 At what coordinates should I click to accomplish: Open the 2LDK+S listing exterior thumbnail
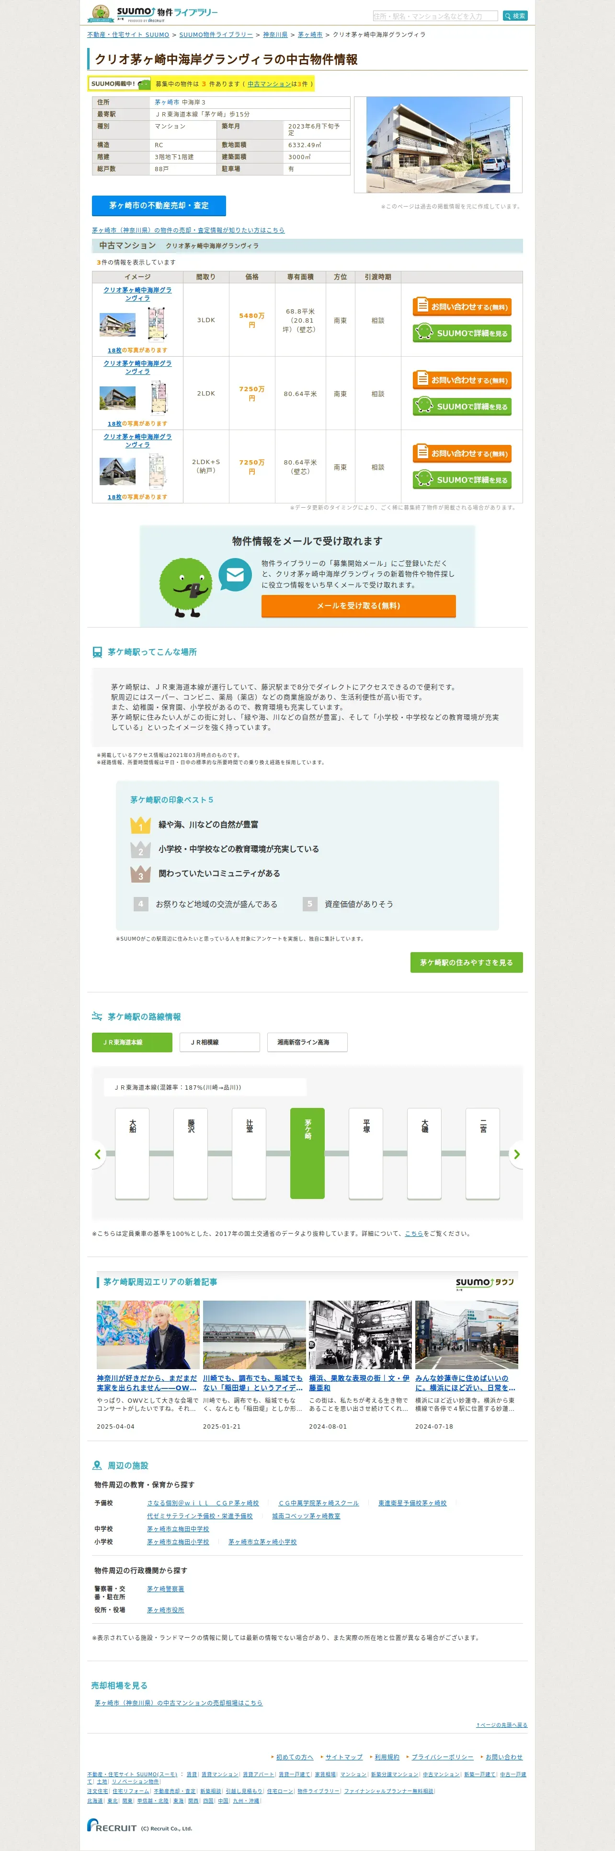(x=118, y=471)
